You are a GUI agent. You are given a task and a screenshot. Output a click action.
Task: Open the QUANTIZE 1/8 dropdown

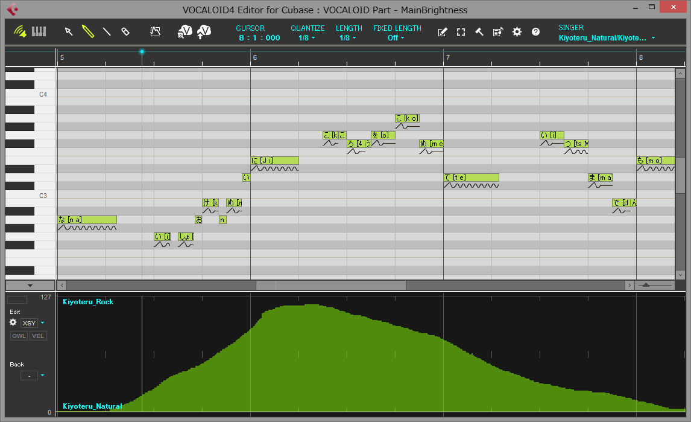coord(307,38)
